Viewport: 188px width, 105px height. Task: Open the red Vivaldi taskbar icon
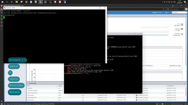[60, 2]
